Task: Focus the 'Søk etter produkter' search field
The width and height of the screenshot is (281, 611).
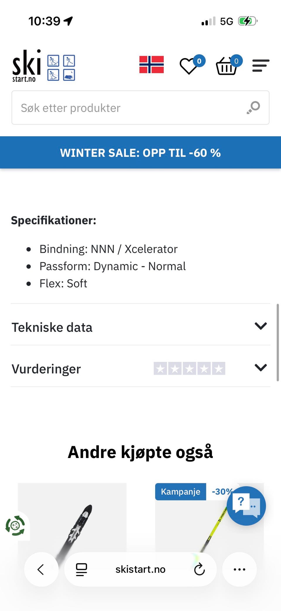Action: coord(129,108)
